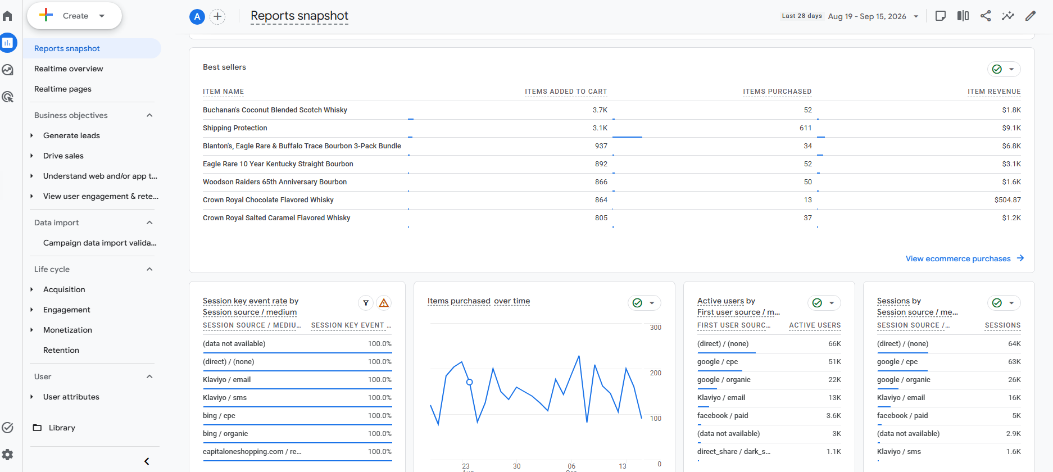Viewport: 1053px width, 472px height.
Task: Customize report with pencil icon
Action: coord(1031,16)
